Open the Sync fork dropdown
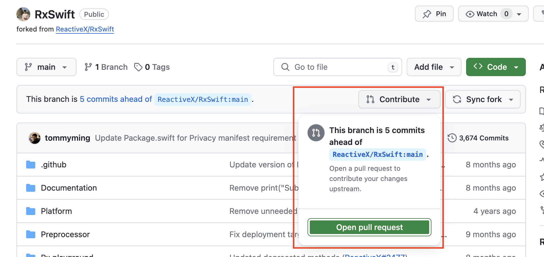The image size is (544, 257). tap(483, 99)
